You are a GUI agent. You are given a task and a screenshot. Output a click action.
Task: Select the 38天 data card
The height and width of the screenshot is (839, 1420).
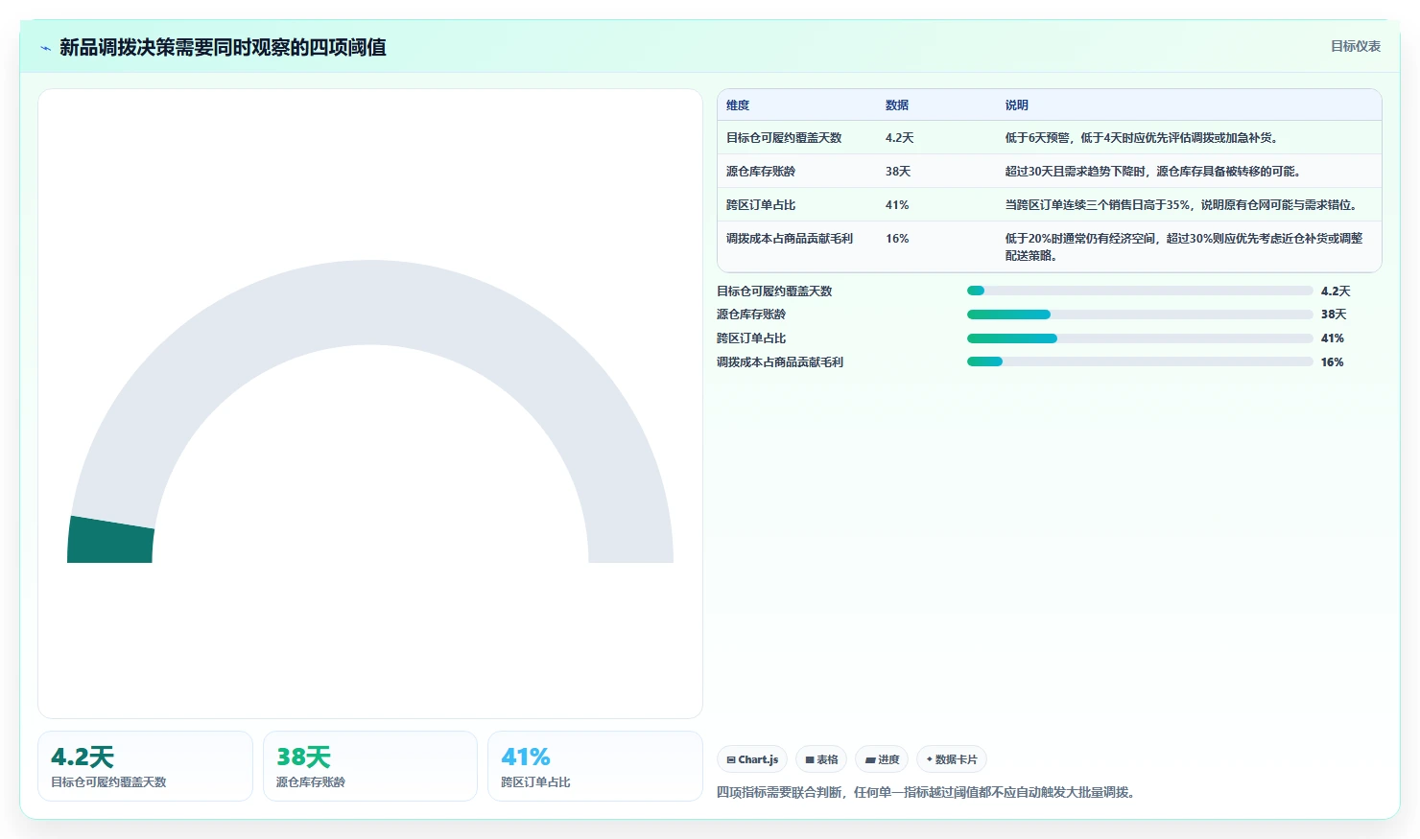(370, 766)
